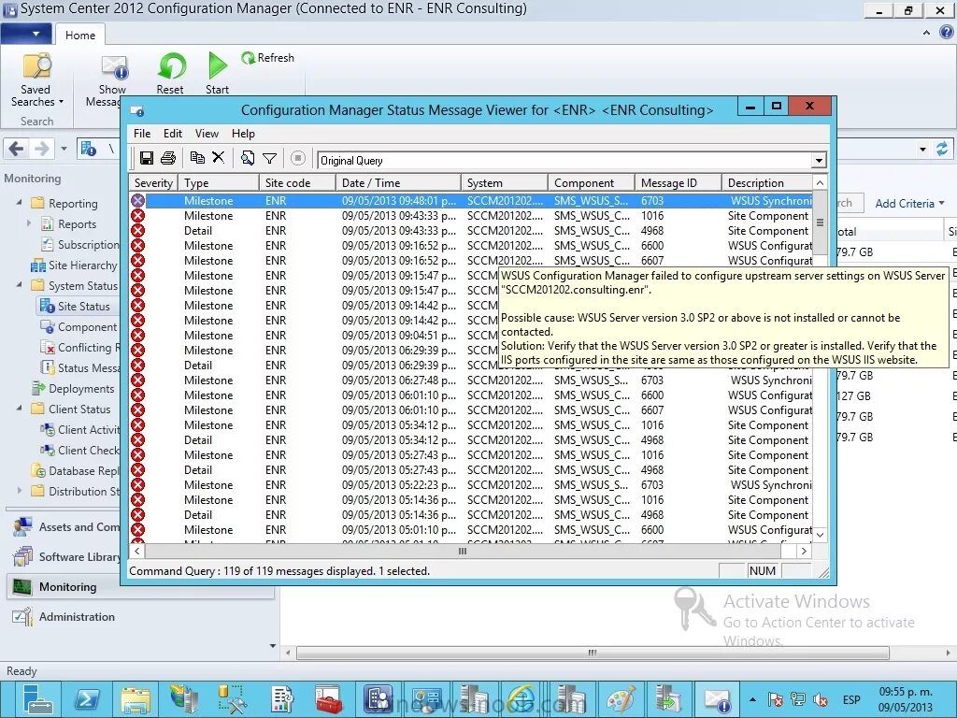Click Refresh in the ribbon
Image resolution: width=957 pixels, height=718 pixels.
pos(268,58)
